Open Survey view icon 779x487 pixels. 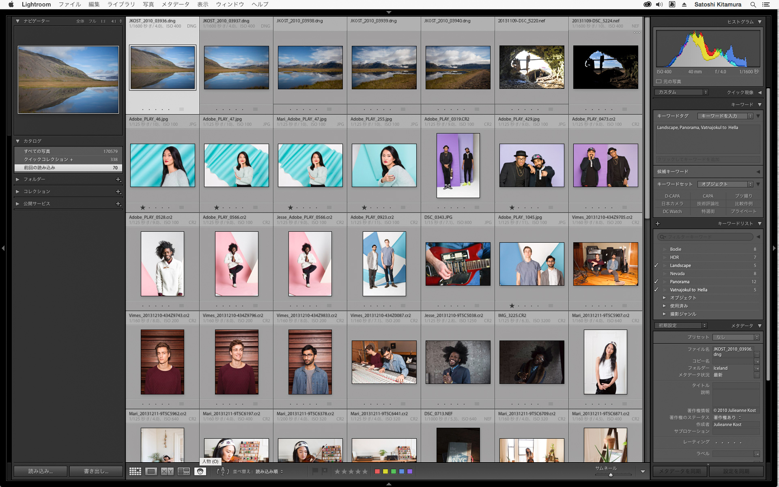point(184,471)
